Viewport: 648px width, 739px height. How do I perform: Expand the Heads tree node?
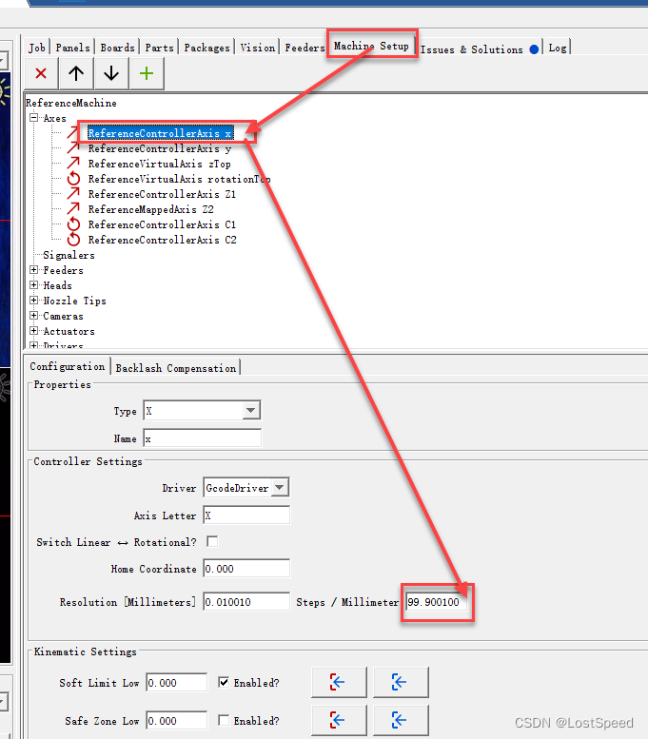click(x=34, y=284)
